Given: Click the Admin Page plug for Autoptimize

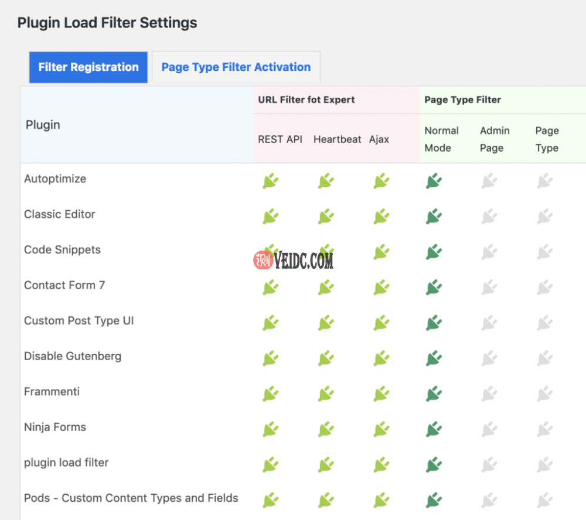Looking at the screenshot, I should click(x=489, y=180).
